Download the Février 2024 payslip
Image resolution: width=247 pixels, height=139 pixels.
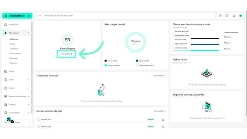point(163,126)
